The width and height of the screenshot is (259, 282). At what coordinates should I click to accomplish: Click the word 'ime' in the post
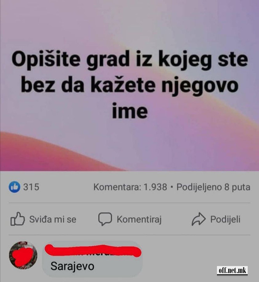click(x=130, y=110)
